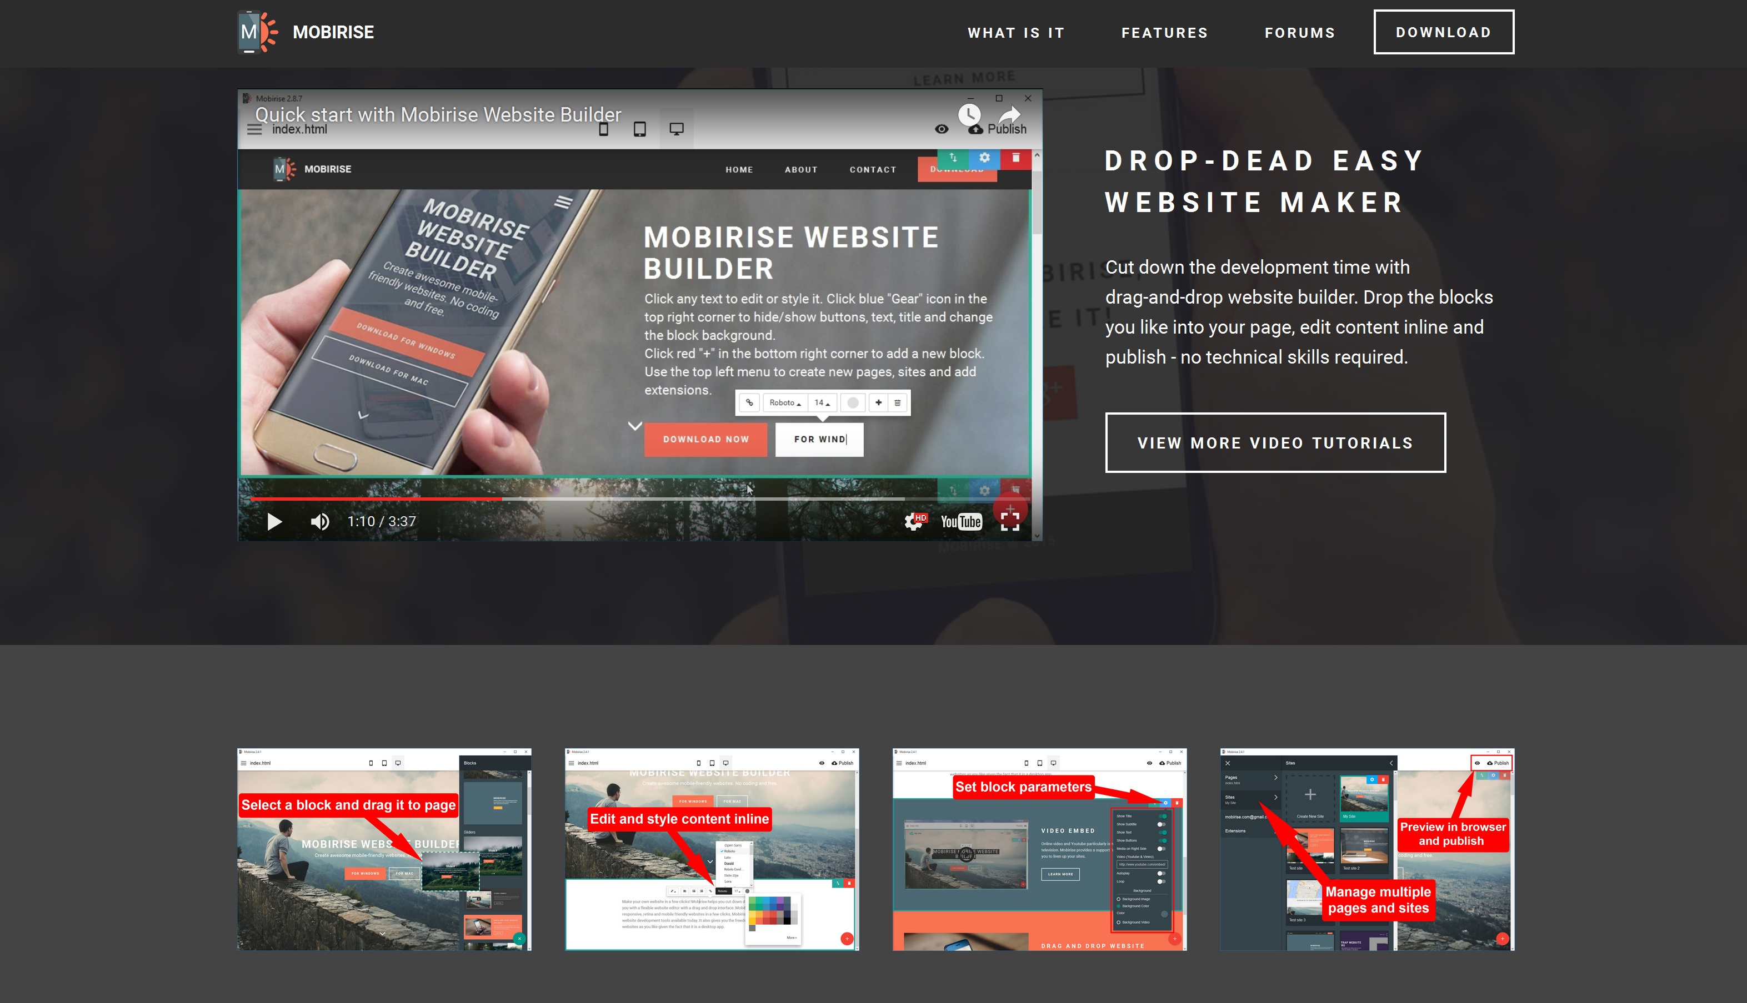Click the YouTube icon in video player

[961, 520]
